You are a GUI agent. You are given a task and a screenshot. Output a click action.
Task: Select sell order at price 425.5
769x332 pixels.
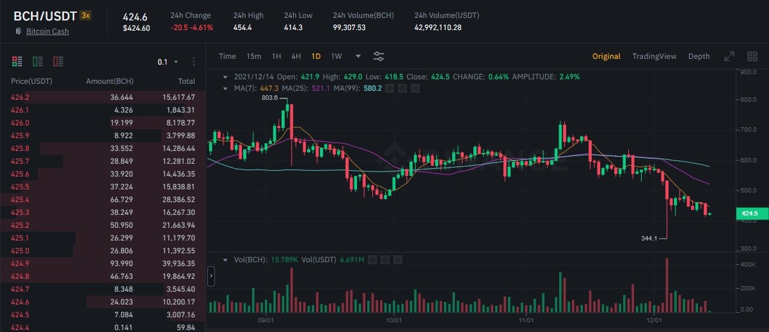click(103, 187)
